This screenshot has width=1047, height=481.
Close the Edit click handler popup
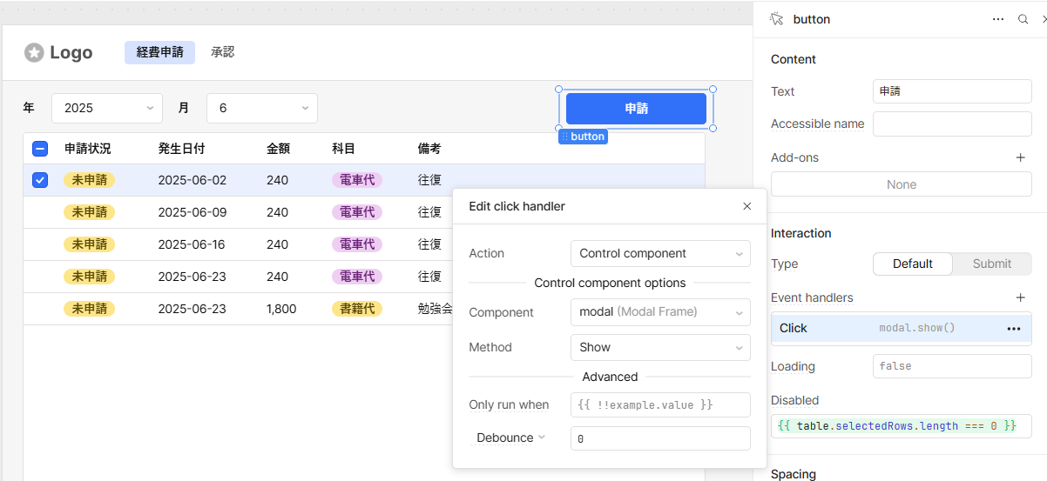pyautogui.click(x=746, y=206)
